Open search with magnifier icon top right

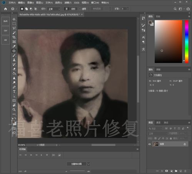(175, 9)
